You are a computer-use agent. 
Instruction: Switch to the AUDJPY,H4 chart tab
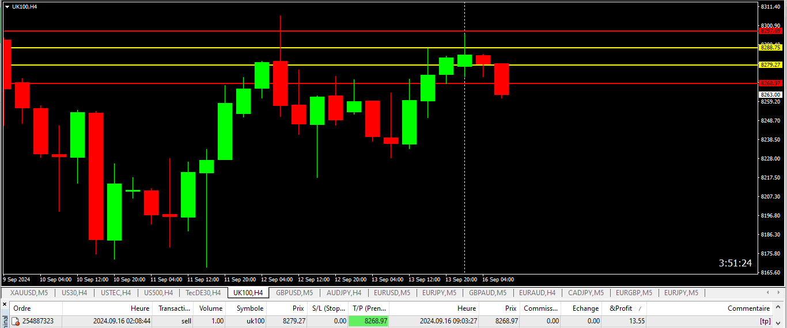click(343, 293)
